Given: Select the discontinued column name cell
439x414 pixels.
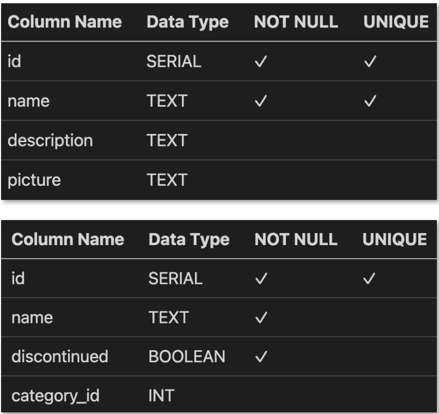Looking at the screenshot, I should pyautogui.click(x=59, y=357).
